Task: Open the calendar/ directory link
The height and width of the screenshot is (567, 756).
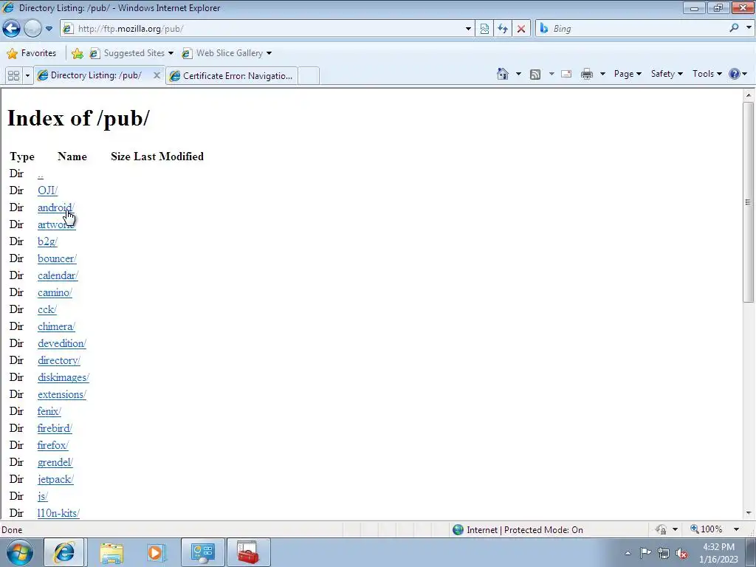Action: coord(58,275)
